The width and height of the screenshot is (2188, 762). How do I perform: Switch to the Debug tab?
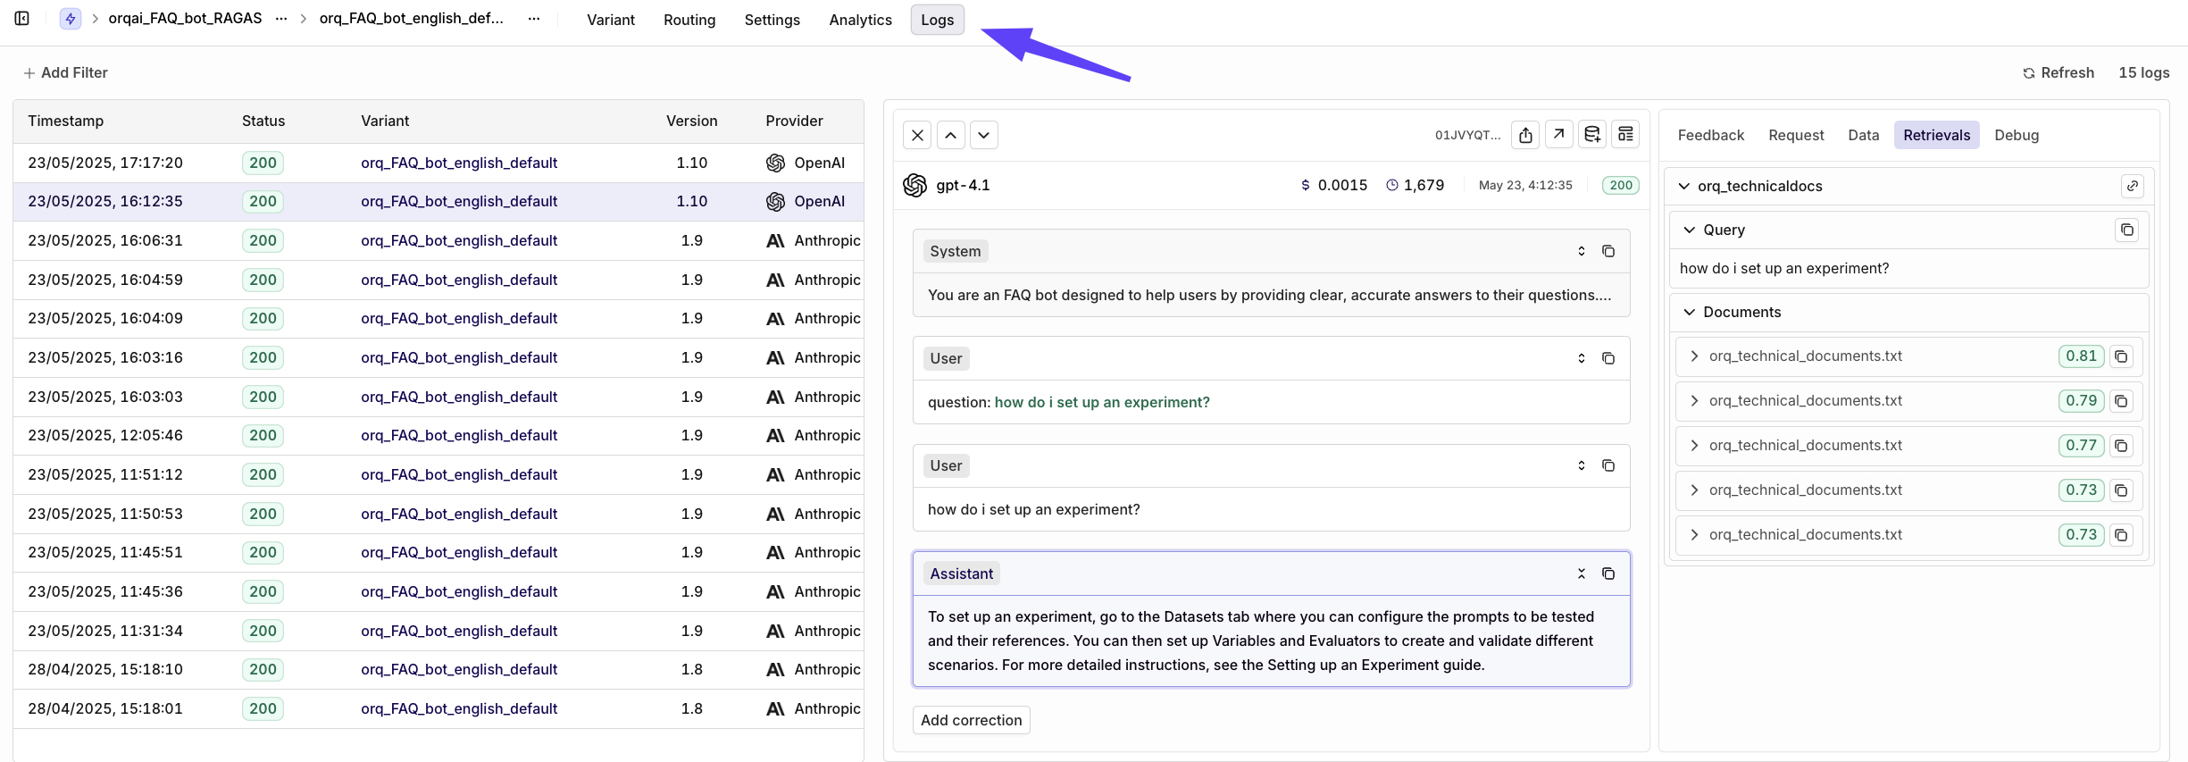2017,135
